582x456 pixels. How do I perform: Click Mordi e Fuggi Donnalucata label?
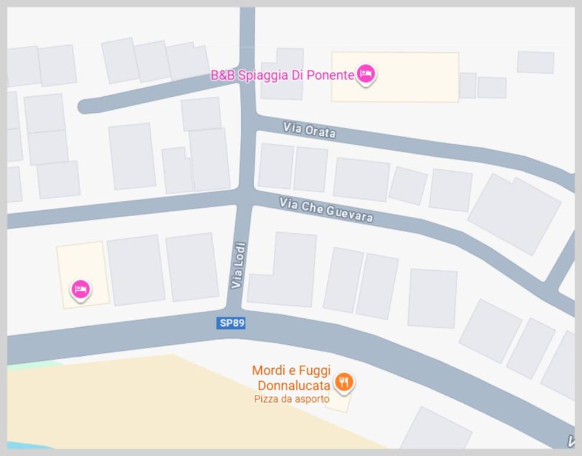(x=292, y=378)
